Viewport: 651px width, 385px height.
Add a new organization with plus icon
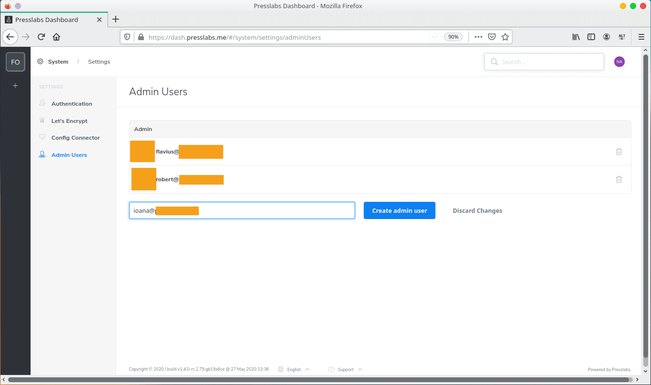click(x=15, y=86)
